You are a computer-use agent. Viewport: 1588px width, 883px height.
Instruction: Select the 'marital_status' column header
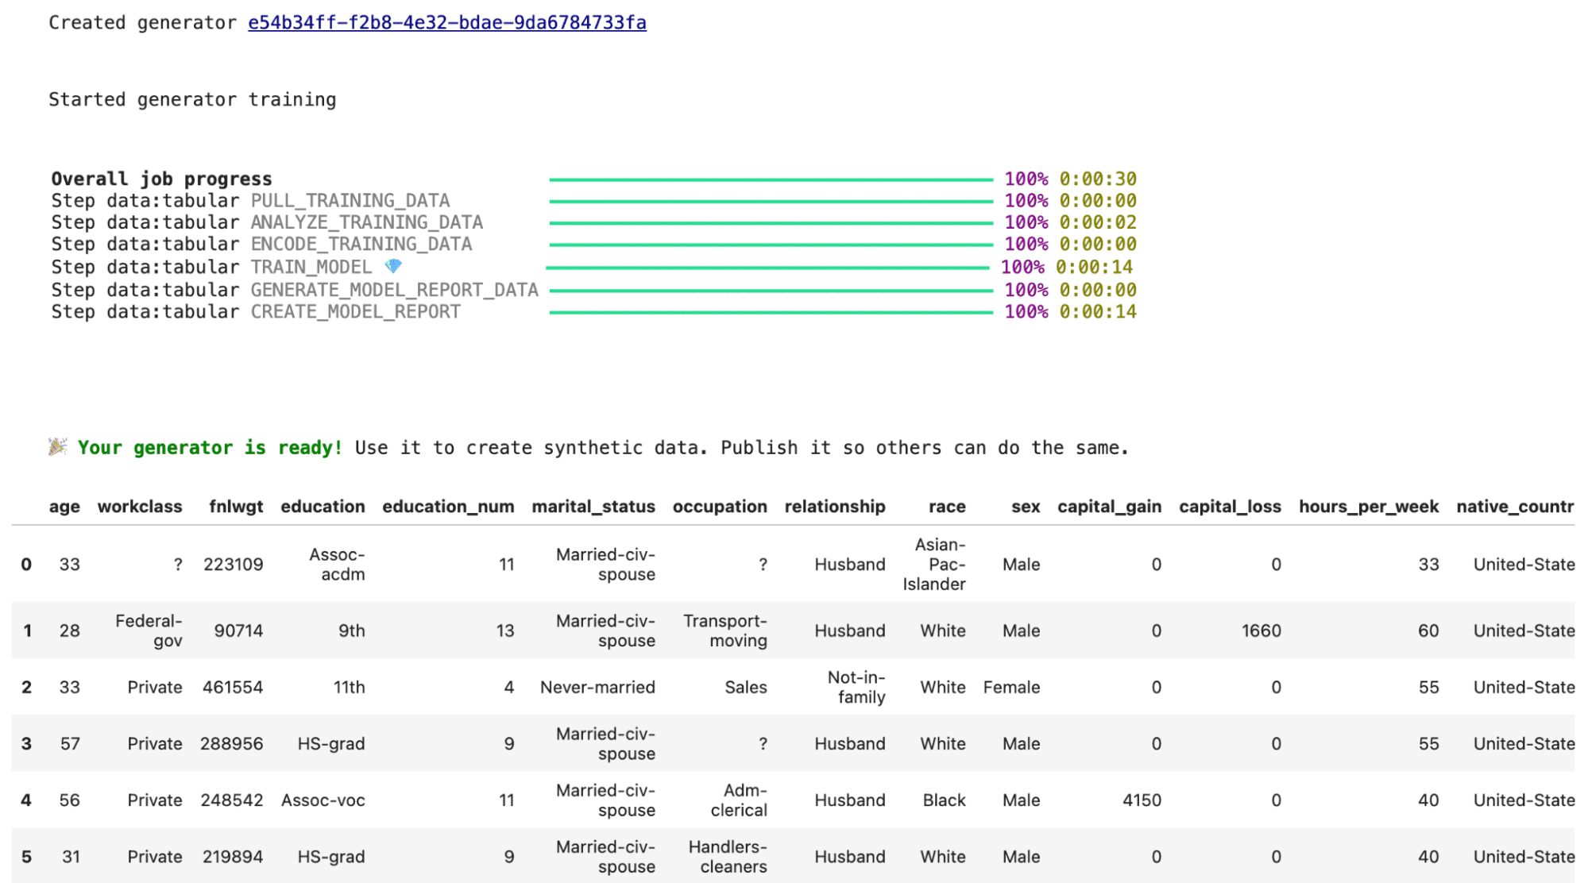point(593,507)
